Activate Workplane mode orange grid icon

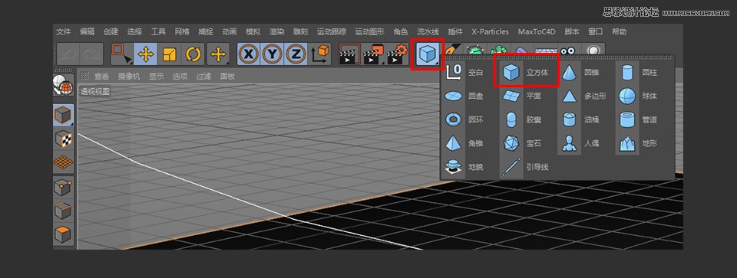pos(63,162)
